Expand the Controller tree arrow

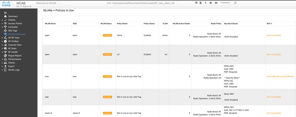[2, 27]
